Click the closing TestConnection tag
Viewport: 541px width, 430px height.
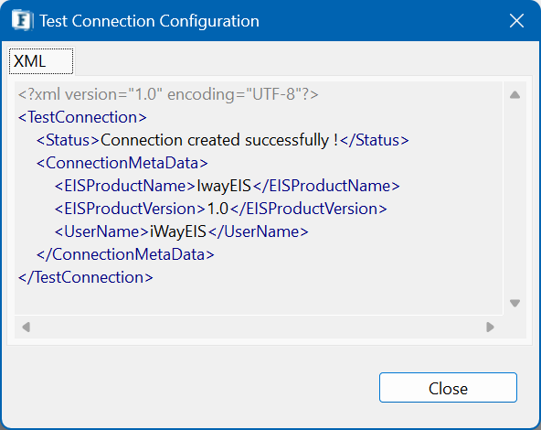click(x=86, y=277)
